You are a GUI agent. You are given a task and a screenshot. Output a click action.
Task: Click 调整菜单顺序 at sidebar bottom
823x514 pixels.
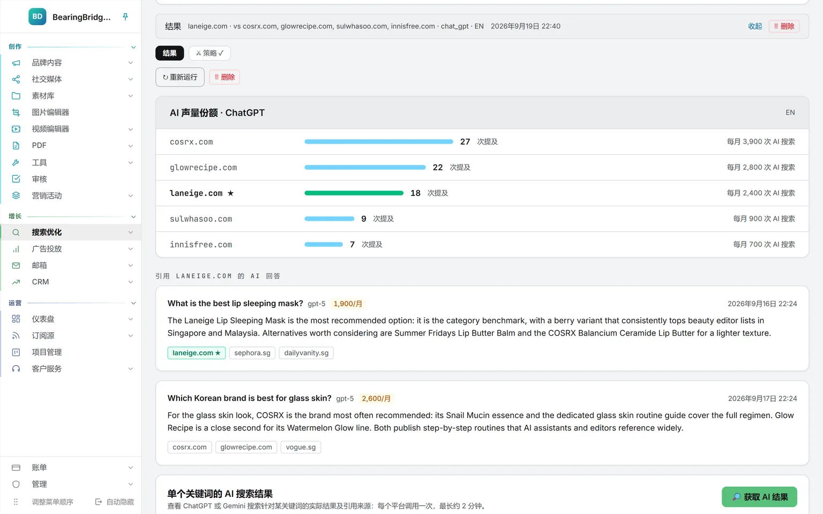(53, 502)
